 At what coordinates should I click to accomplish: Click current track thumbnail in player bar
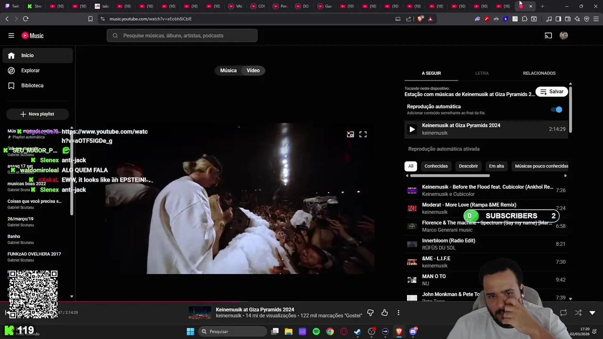click(x=200, y=313)
